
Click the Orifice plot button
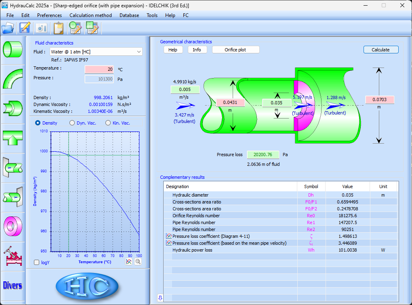[235, 50]
